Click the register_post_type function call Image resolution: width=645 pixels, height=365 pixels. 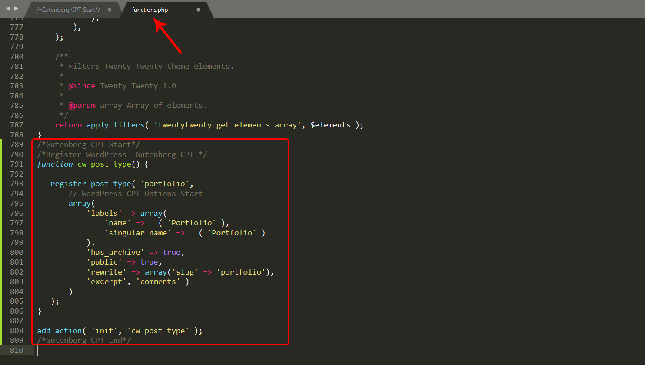90,184
